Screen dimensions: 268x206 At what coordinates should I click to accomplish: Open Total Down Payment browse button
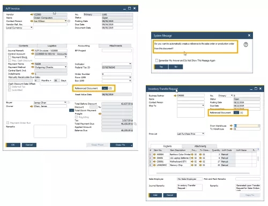pyautogui.click(x=71, y=110)
